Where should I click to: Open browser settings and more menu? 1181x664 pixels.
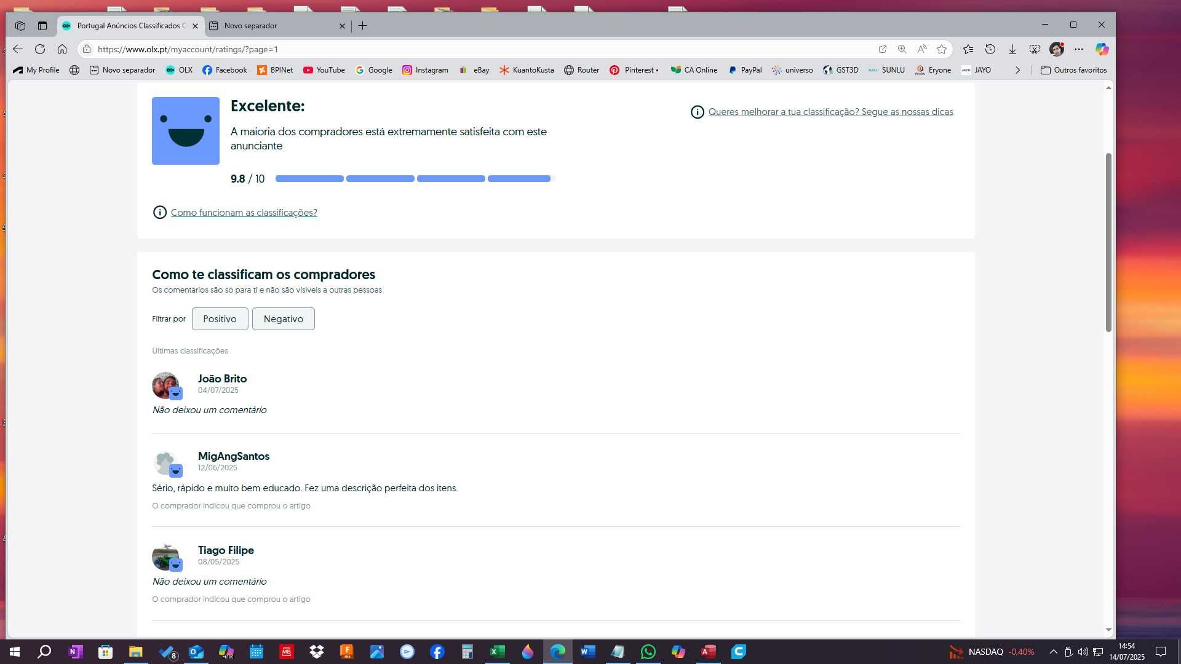point(1080,49)
